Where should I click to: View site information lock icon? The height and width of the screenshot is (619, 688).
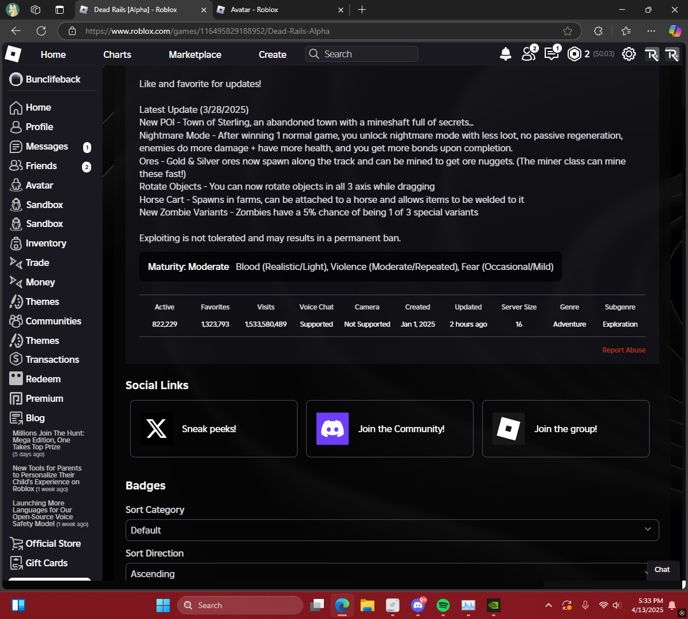72,31
